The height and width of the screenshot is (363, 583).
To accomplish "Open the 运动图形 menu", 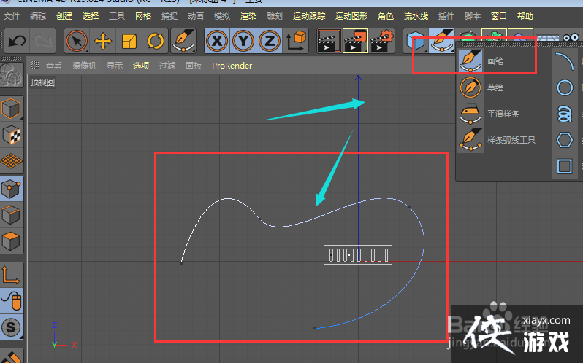I will click(351, 16).
